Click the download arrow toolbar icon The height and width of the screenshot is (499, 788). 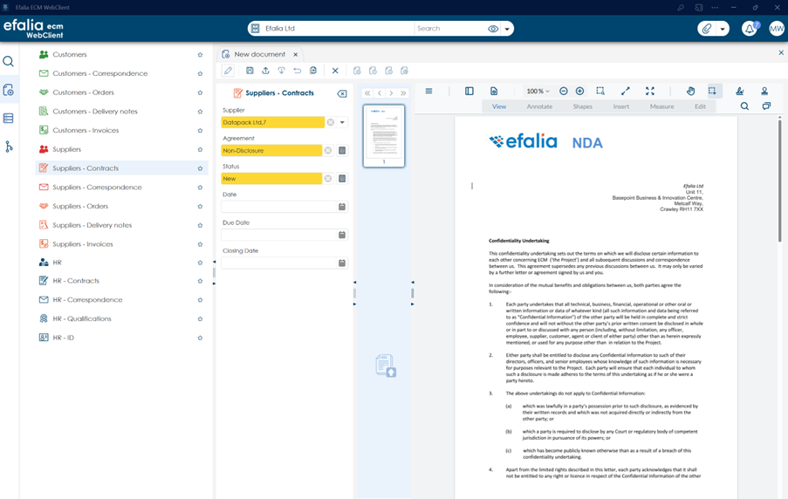(x=281, y=71)
